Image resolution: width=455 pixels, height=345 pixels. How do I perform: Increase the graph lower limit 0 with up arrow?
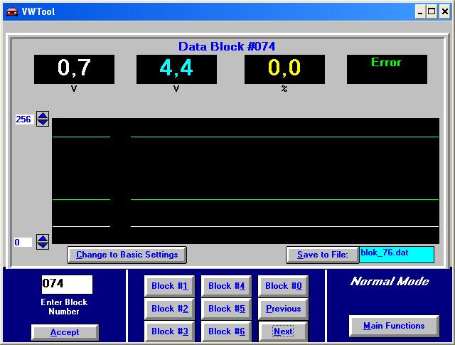(43, 238)
